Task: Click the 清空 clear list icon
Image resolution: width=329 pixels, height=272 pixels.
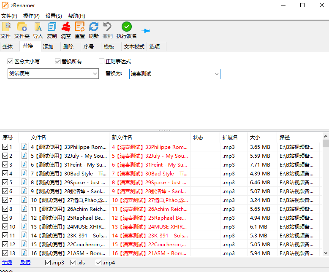Action: (66, 27)
